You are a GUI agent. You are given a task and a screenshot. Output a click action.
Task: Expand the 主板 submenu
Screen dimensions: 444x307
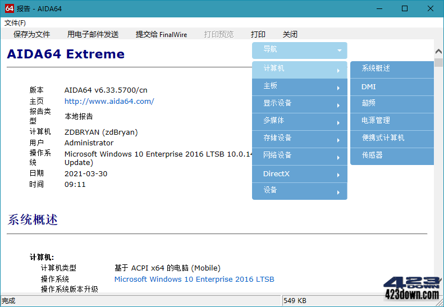coord(300,87)
